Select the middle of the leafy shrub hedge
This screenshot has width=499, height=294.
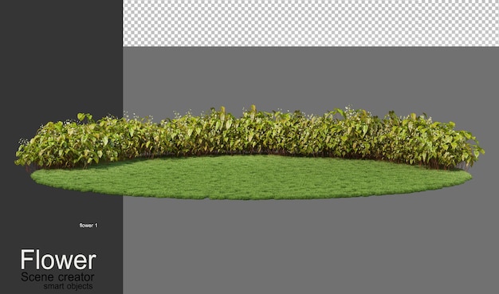click(x=249, y=137)
